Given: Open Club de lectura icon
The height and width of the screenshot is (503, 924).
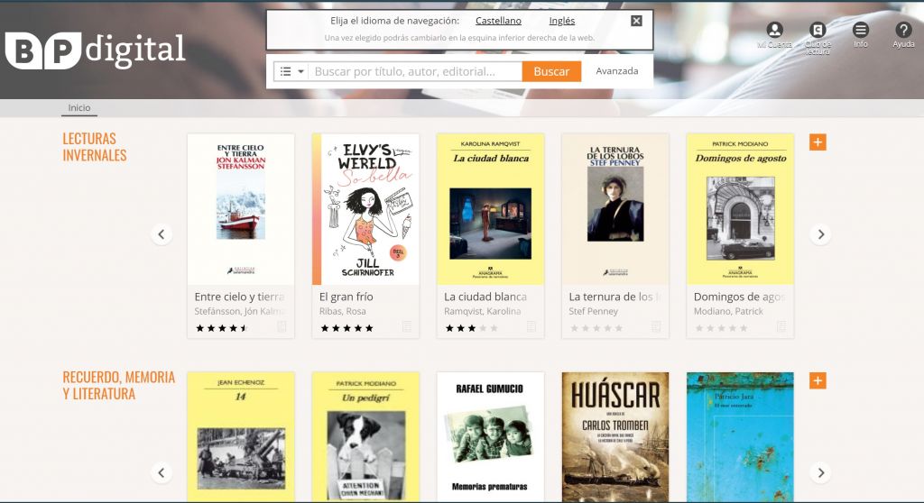Looking at the screenshot, I should (x=818, y=31).
